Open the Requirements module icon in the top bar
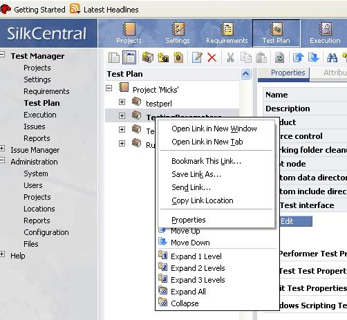The width and height of the screenshot is (347, 320). [227, 33]
